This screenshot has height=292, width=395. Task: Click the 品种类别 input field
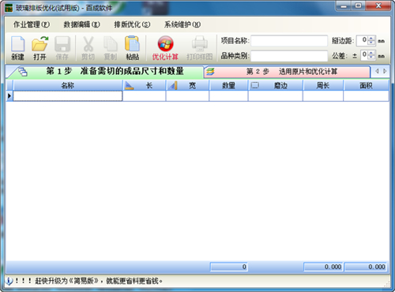coord(289,56)
